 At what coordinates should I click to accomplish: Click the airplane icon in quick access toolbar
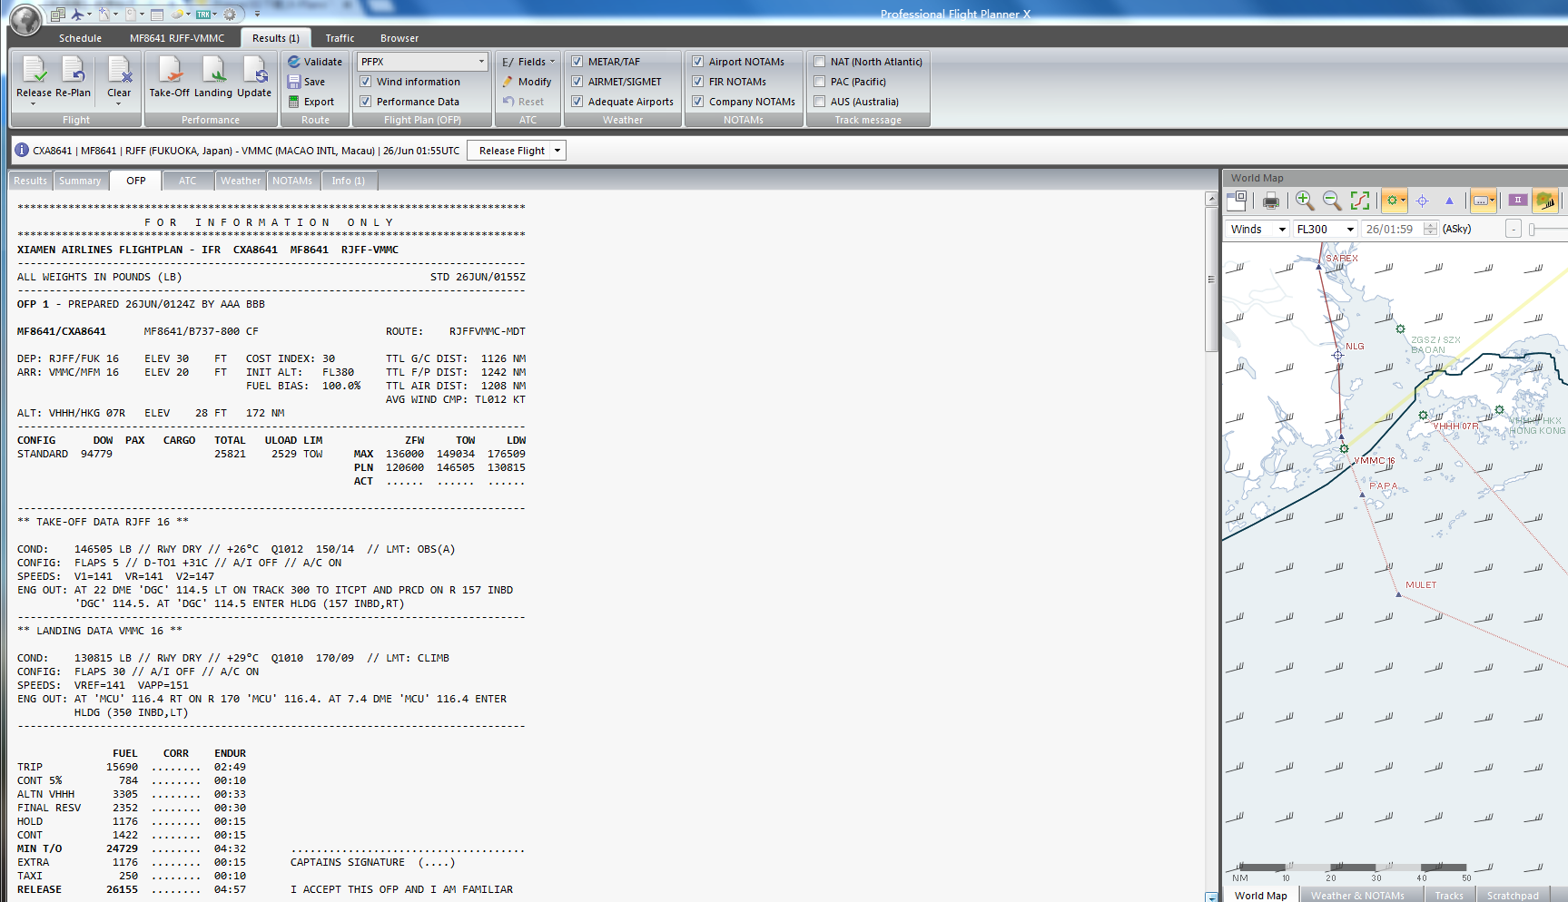(x=77, y=15)
